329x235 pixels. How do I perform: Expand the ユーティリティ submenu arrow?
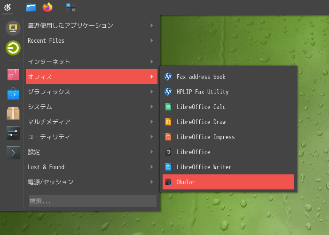151,137
